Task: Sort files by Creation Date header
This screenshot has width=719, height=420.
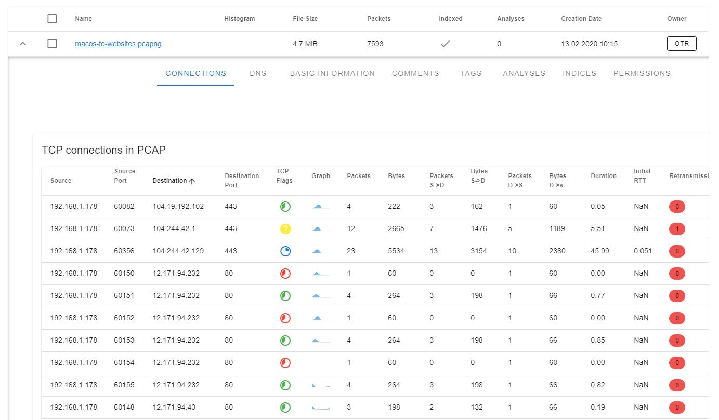Action: [x=581, y=19]
